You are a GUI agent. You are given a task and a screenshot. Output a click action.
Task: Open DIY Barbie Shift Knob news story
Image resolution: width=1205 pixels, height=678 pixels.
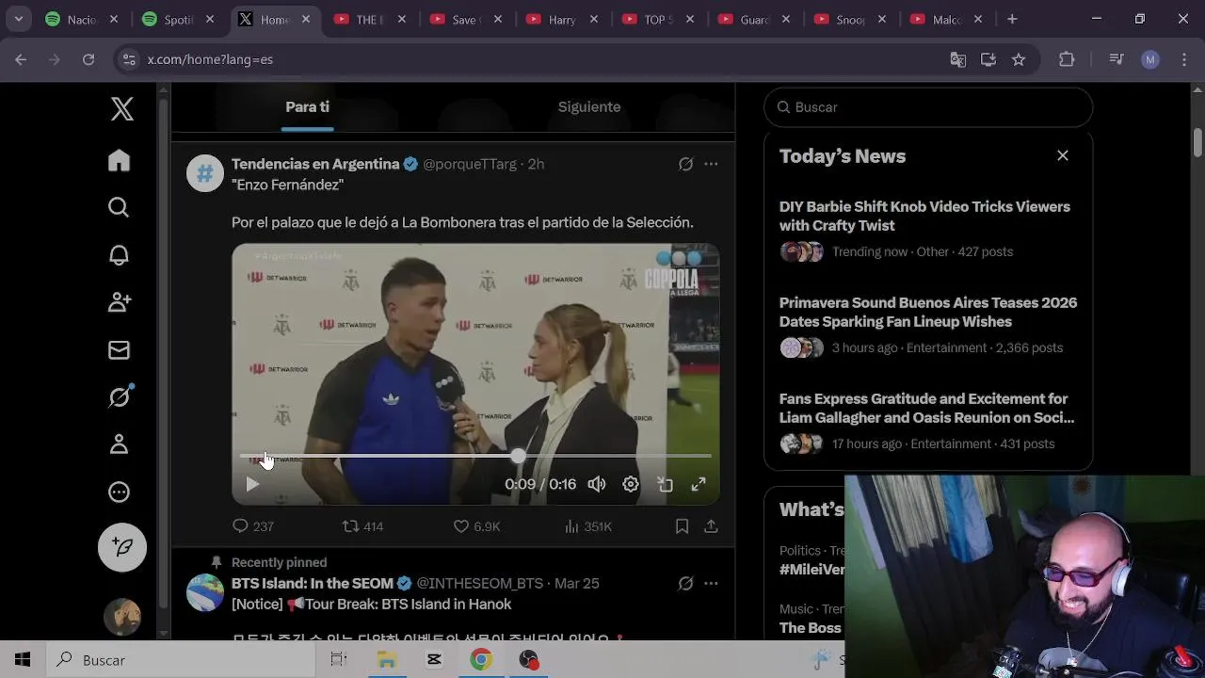[x=928, y=229]
